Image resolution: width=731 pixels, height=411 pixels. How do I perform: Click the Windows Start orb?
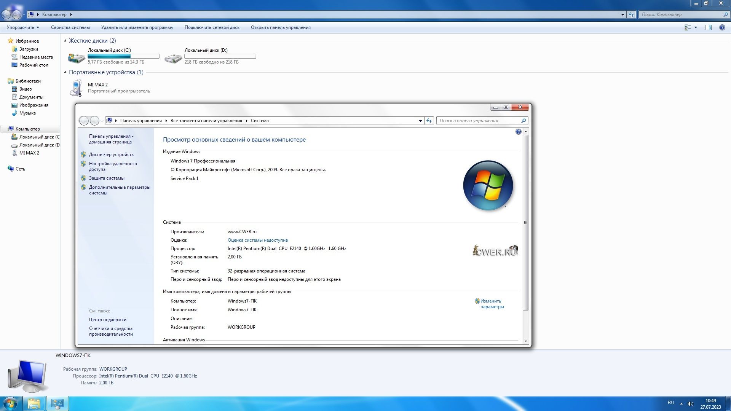(10, 403)
